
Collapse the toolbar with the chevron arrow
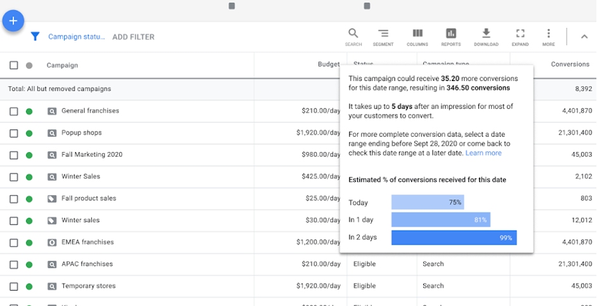pyautogui.click(x=584, y=37)
